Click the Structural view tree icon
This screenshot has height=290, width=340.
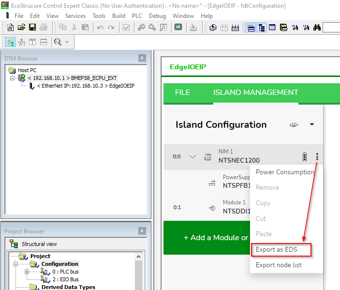pos(14,244)
